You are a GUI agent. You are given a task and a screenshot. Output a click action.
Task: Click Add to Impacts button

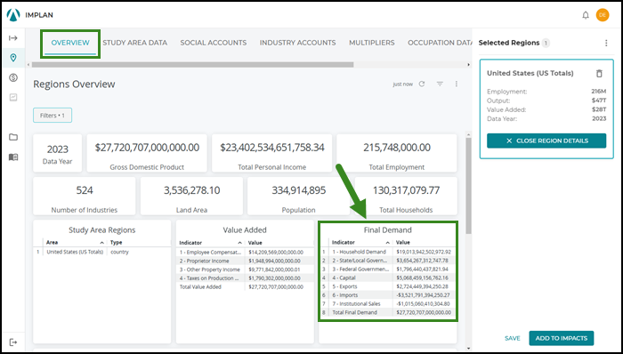(x=561, y=338)
